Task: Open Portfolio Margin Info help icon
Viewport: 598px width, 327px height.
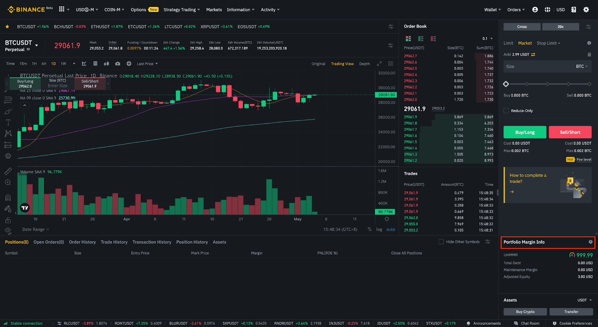Action: (591, 242)
